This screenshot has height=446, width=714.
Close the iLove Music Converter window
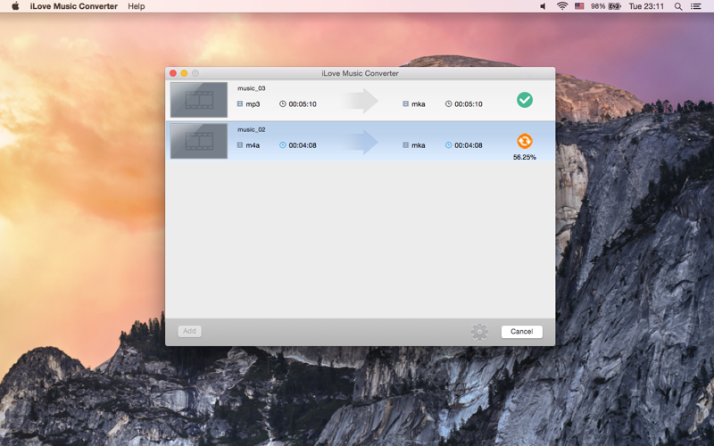click(x=173, y=73)
